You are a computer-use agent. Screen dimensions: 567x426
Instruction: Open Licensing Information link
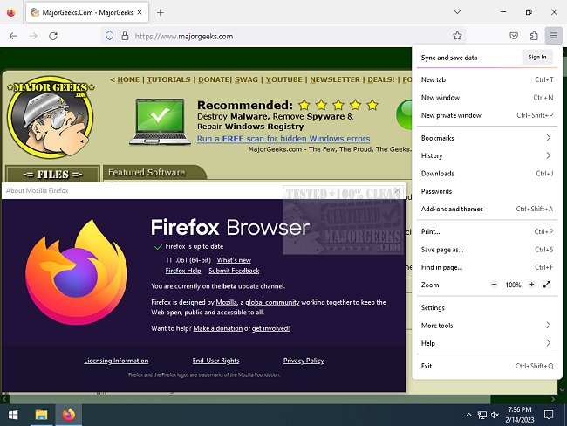tap(116, 361)
